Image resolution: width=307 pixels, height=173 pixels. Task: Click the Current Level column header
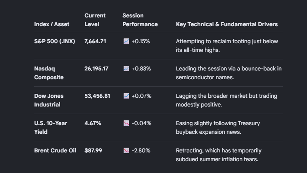(95, 20)
